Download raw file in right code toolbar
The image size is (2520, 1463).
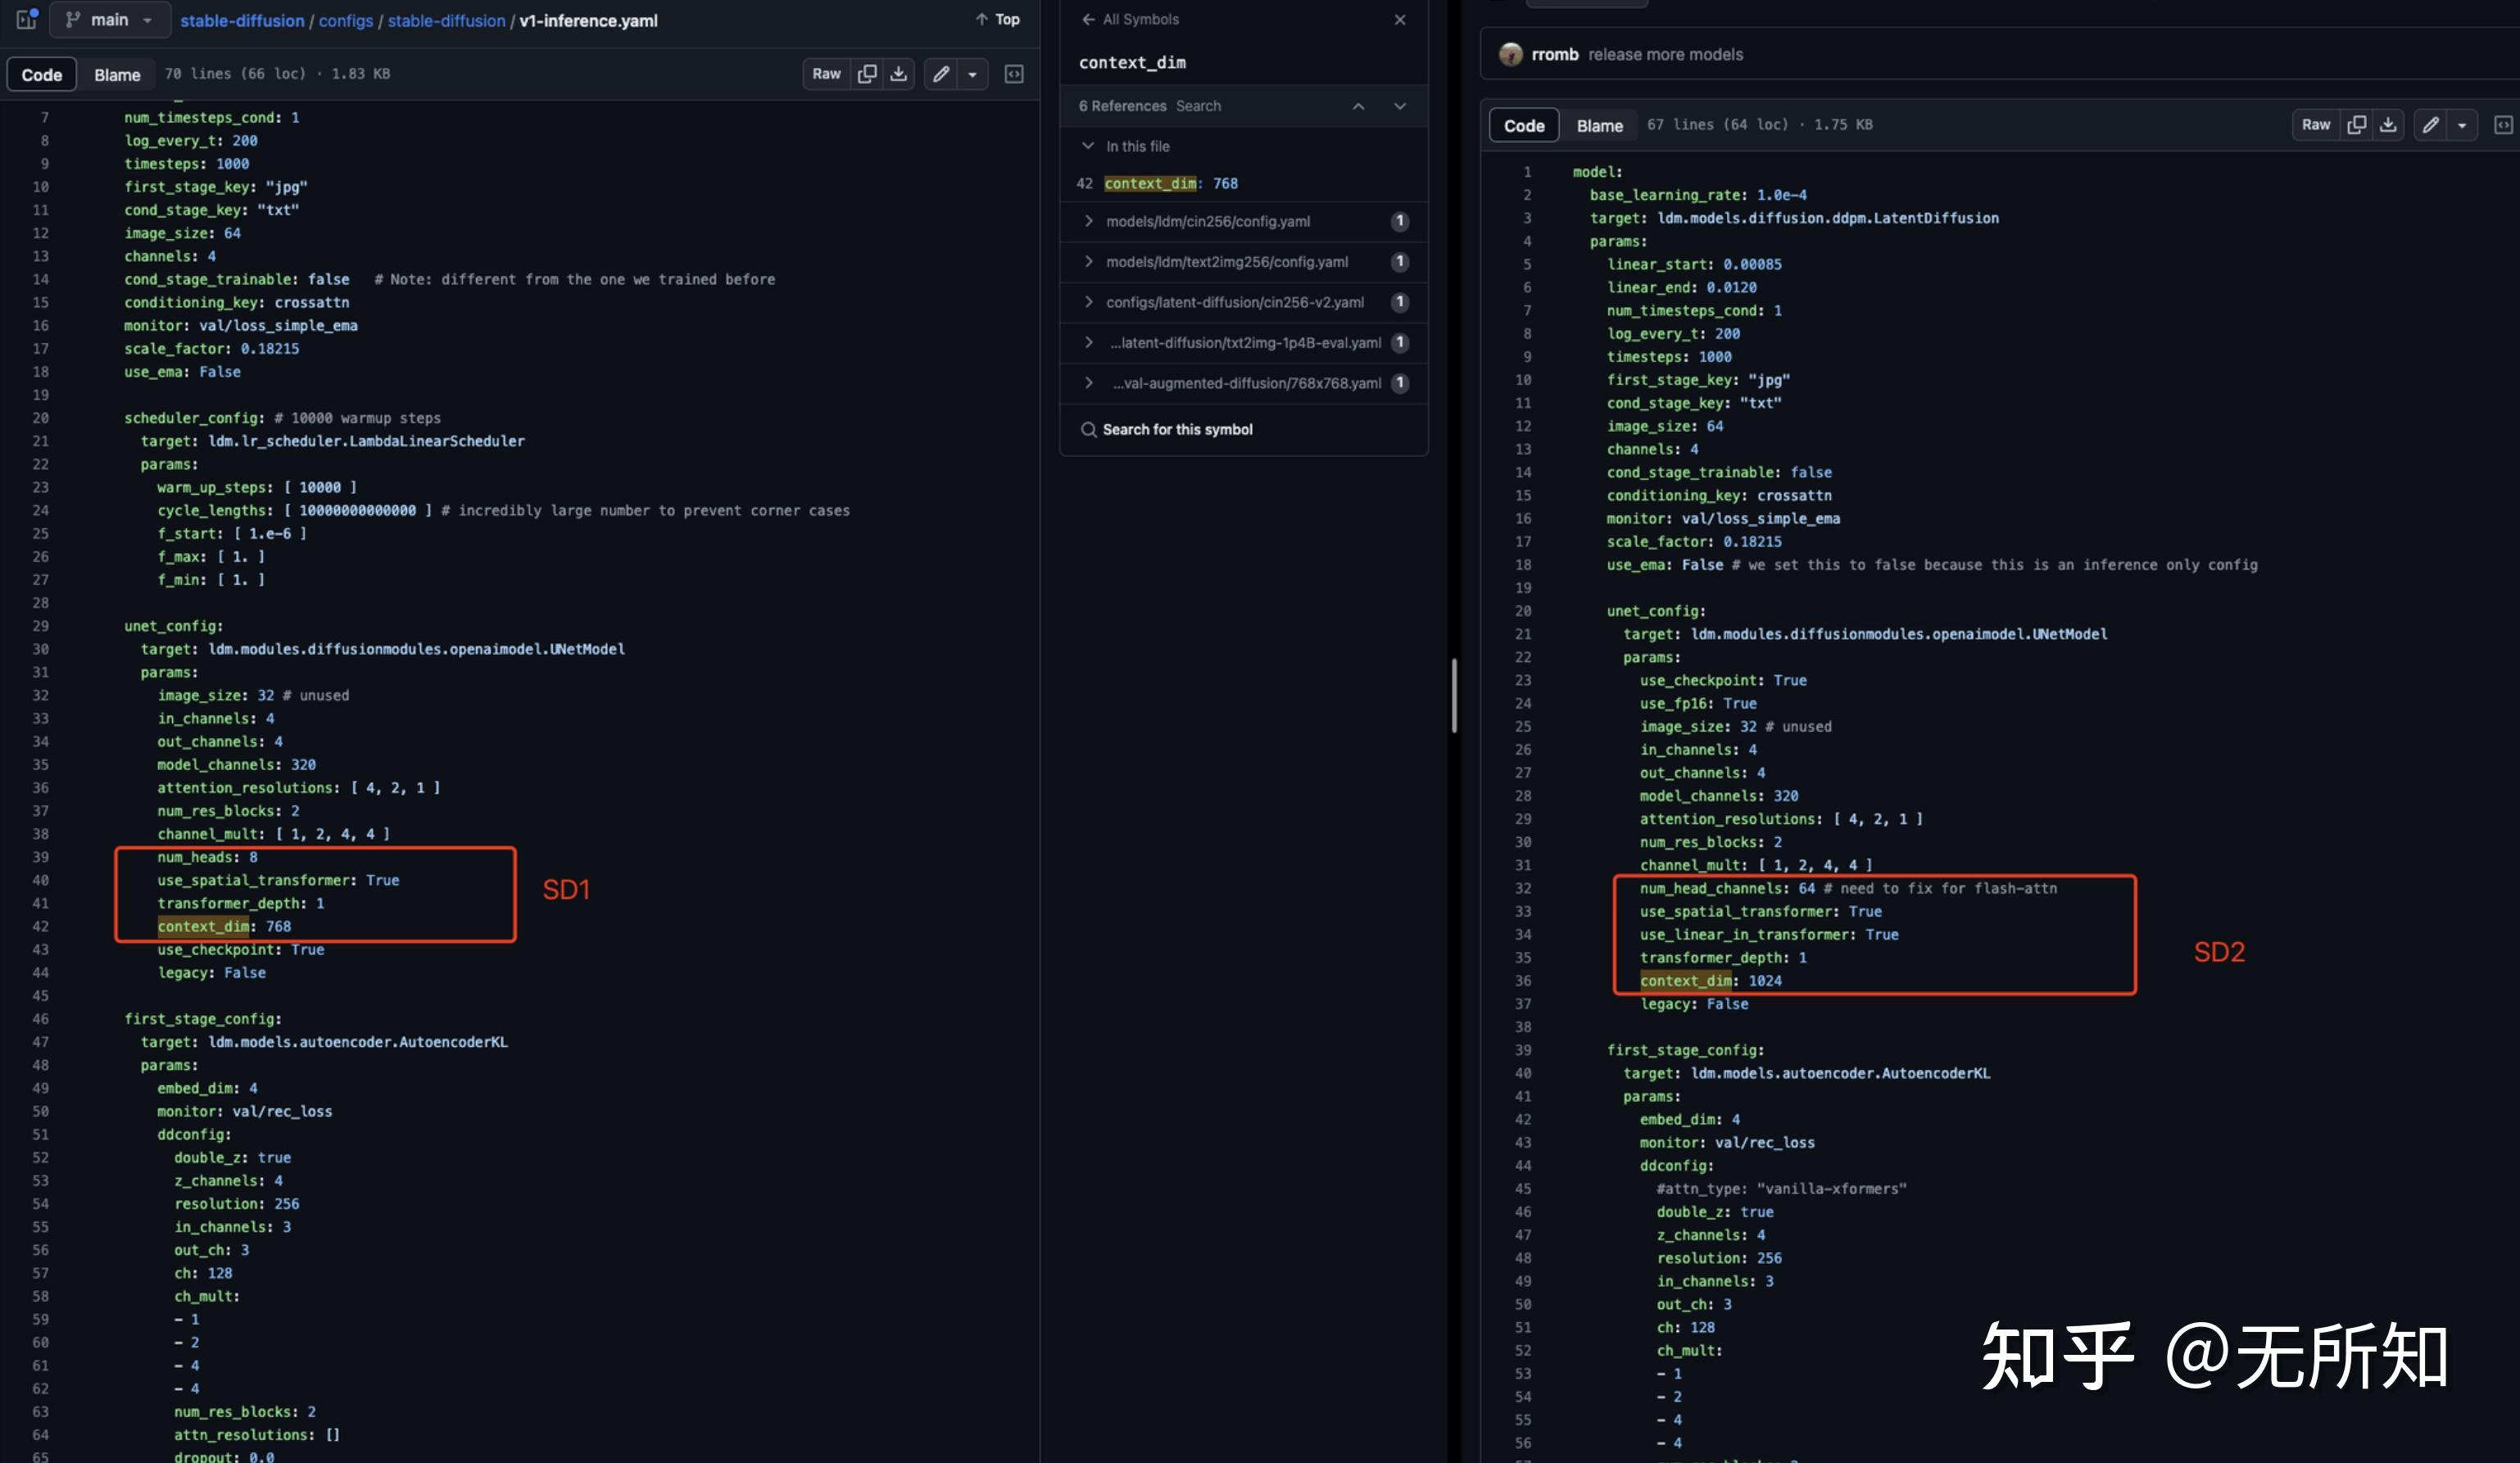[2388, 125]
